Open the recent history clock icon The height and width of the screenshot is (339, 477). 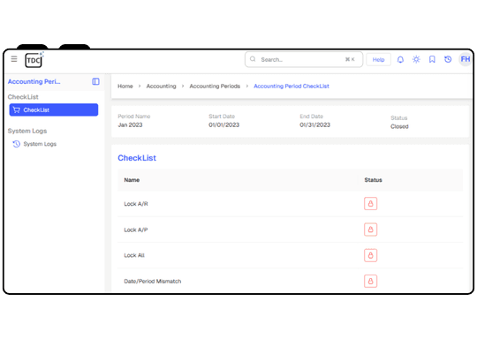click(448, 59)
